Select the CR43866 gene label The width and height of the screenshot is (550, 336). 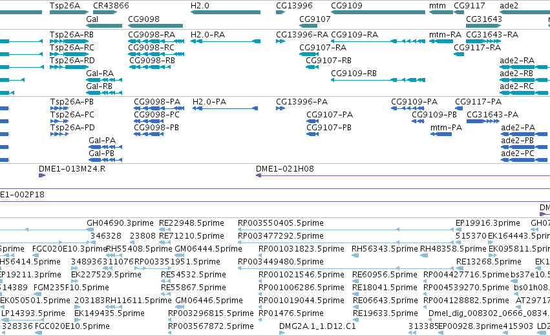[111, 6]
